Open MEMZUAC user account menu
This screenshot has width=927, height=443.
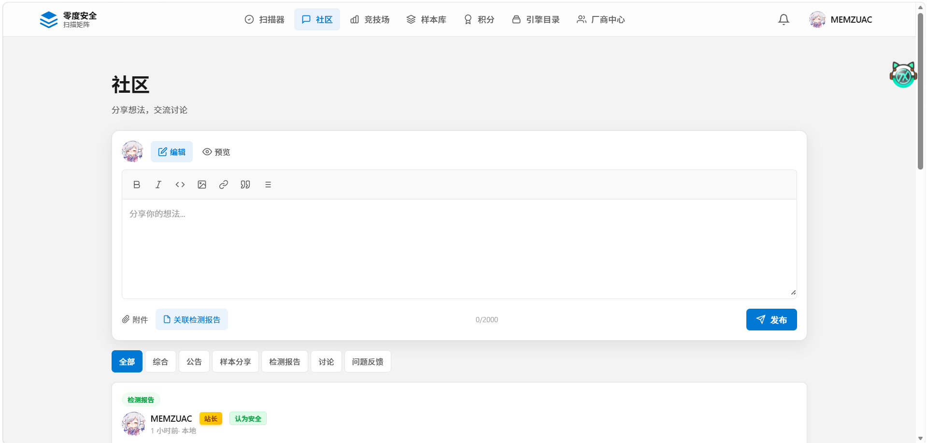[x=841, y=19]
